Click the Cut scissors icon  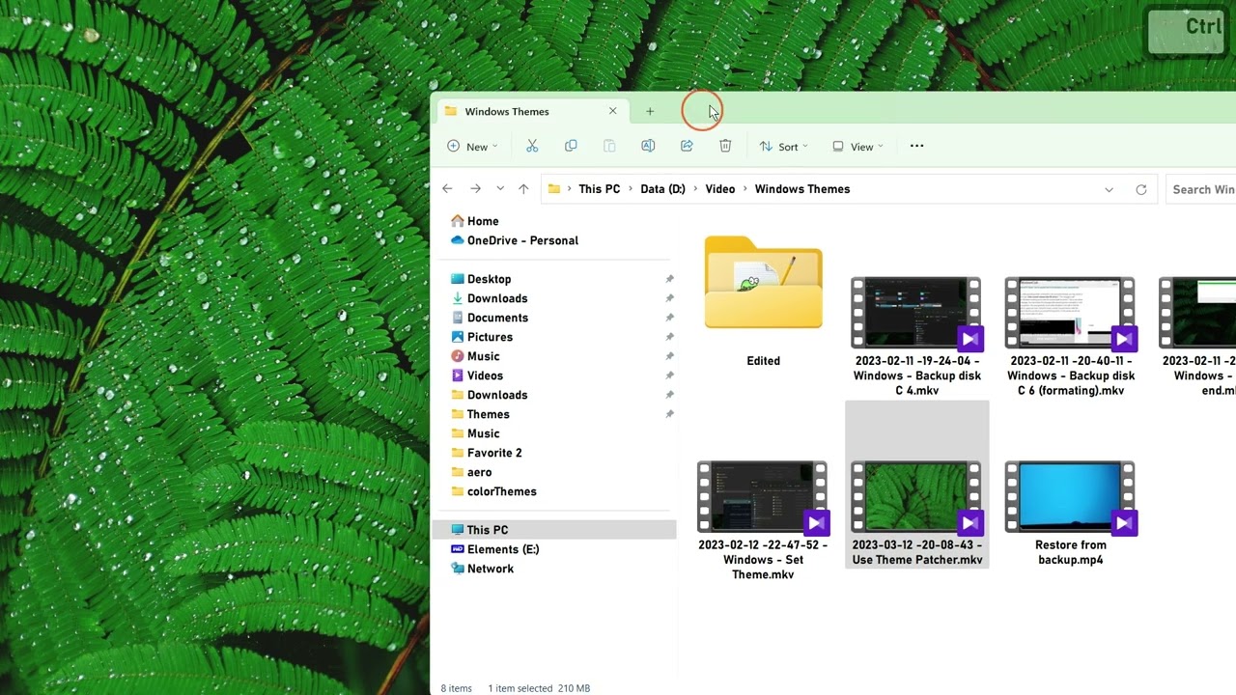532,146
